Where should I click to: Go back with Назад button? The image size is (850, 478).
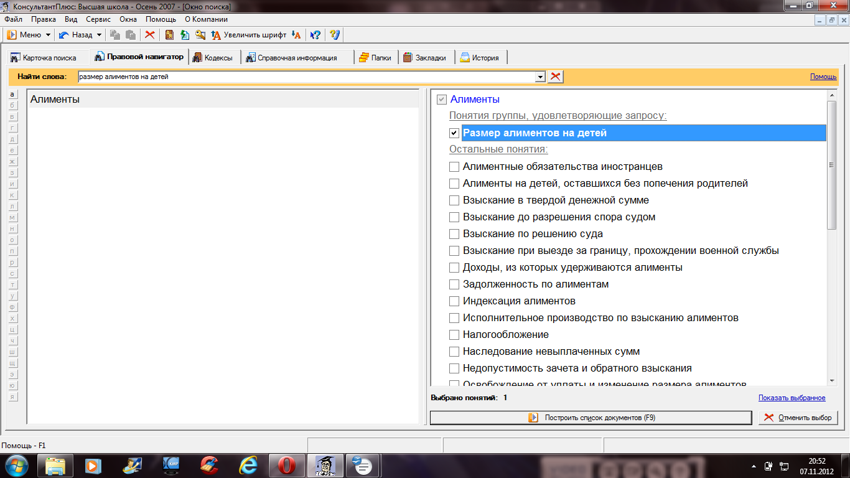point(76,35)
